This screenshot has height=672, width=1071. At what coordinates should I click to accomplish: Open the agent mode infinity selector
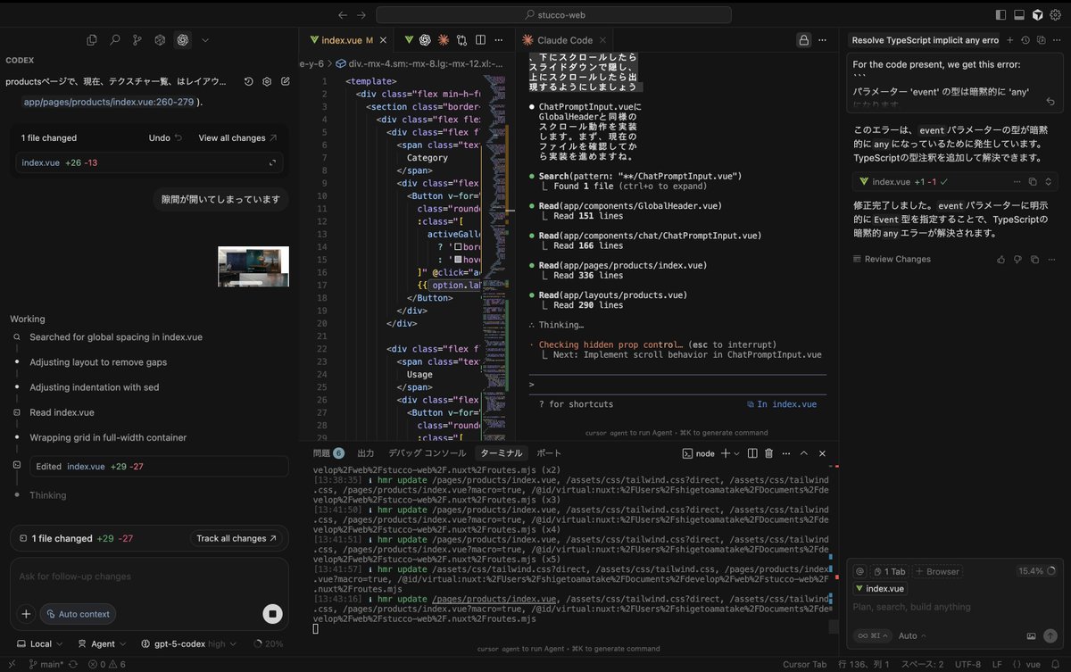tap(872, 635)
